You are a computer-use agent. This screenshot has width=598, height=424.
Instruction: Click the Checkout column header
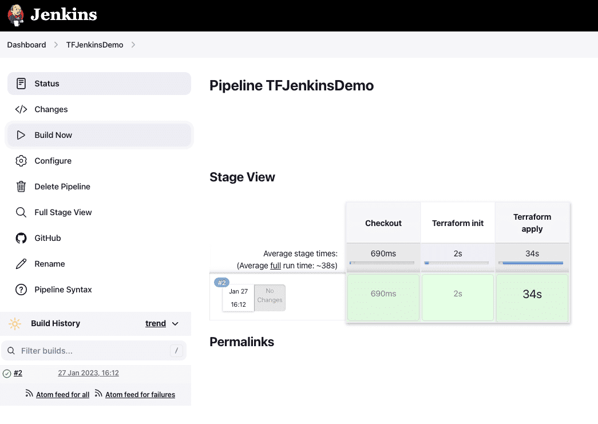tap(383, 223)
